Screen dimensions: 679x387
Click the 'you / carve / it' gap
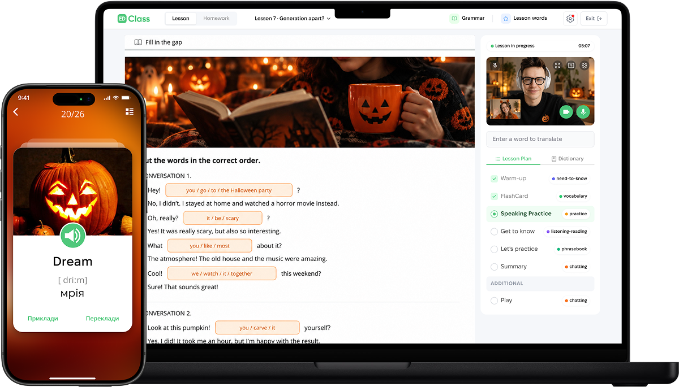[x=257, y=328]
